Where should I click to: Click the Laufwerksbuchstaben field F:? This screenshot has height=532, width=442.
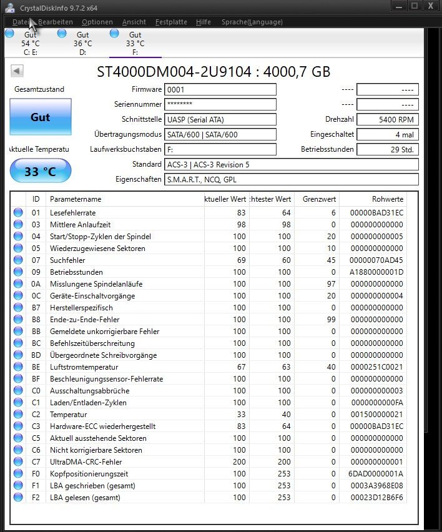pos(220,149)
